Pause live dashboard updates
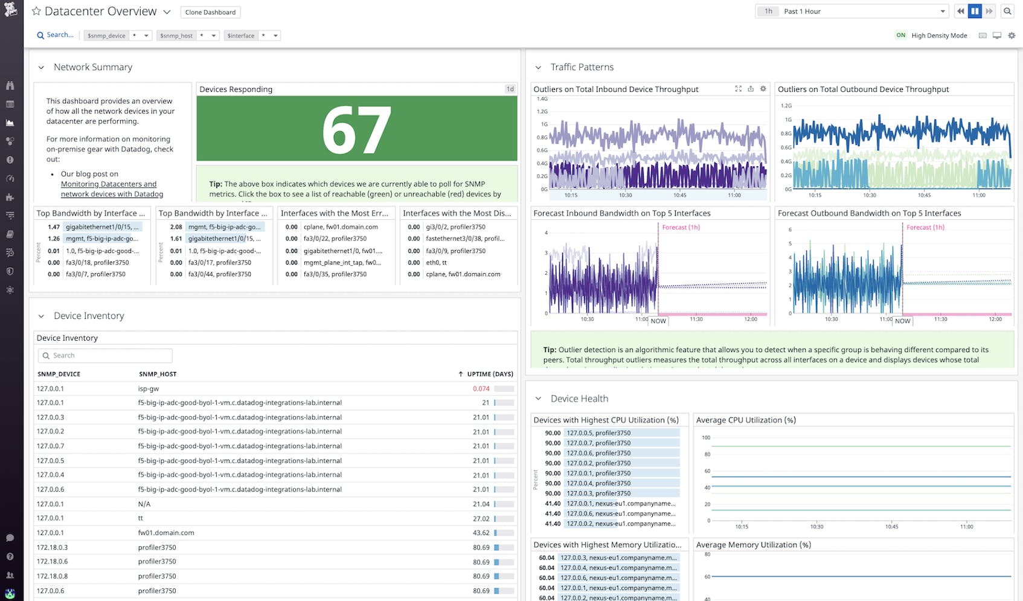 (974, 11)
